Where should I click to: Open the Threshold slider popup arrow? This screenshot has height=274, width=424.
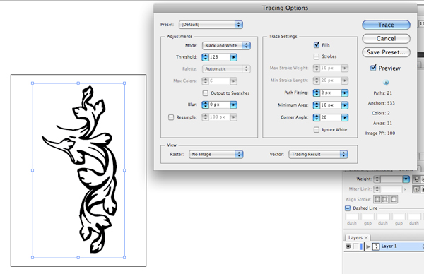[234, 57]
